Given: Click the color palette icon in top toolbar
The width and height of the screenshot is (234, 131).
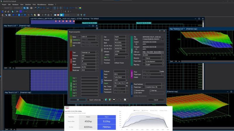Looking at the screenshot, I should (x=80, y=8).
